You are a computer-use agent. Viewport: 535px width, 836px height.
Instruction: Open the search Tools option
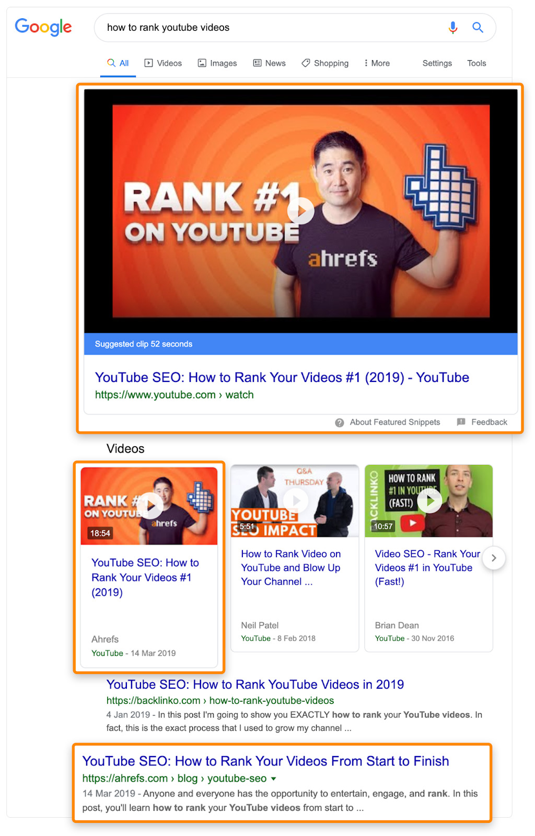pyautogui.click(x=476, y=63)
